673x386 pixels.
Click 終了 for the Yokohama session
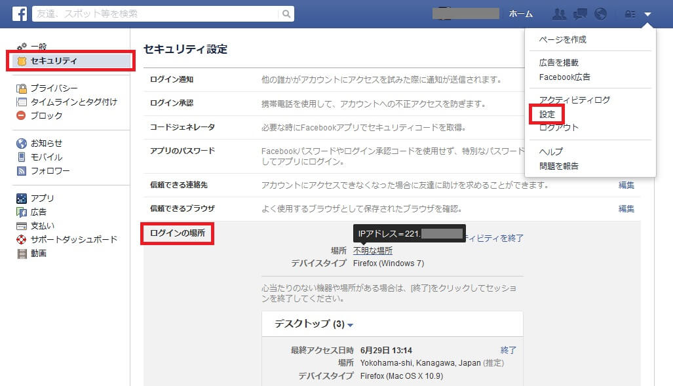coord(508,351)
